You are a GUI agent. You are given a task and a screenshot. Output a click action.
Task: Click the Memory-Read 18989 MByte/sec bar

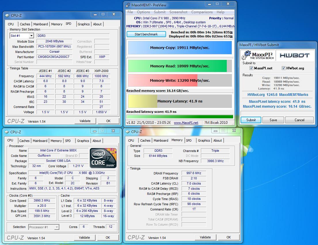(x=180, y=66)
